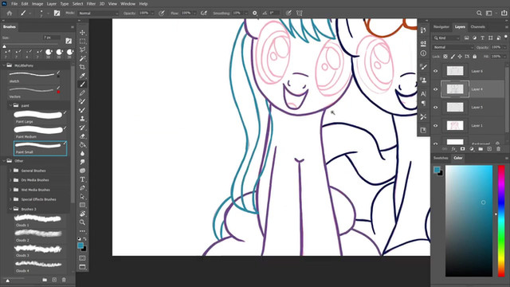The height and width of the screenshot is (287, 510).
Task: Select the Pen tool
Action: click(82, 188)
